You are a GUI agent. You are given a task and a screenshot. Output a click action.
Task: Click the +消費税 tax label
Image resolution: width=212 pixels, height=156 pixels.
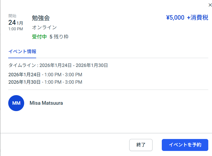pos(197,18)
